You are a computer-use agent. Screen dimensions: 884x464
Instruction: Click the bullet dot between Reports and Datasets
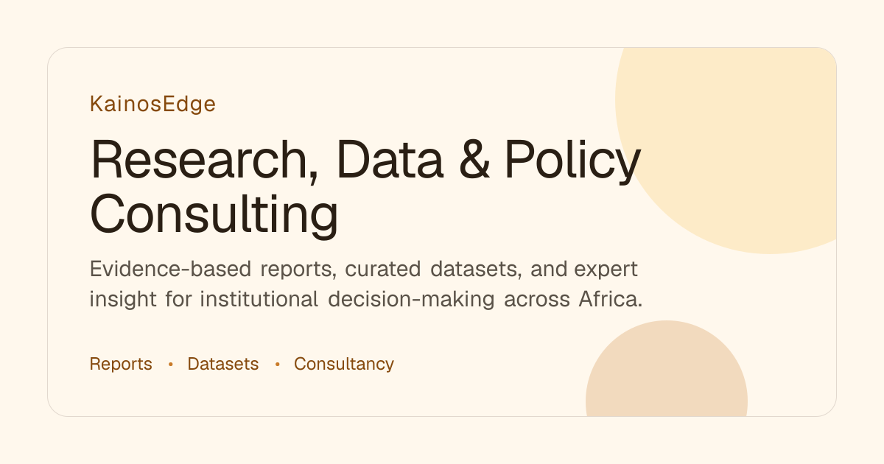[x=170, y=365]
